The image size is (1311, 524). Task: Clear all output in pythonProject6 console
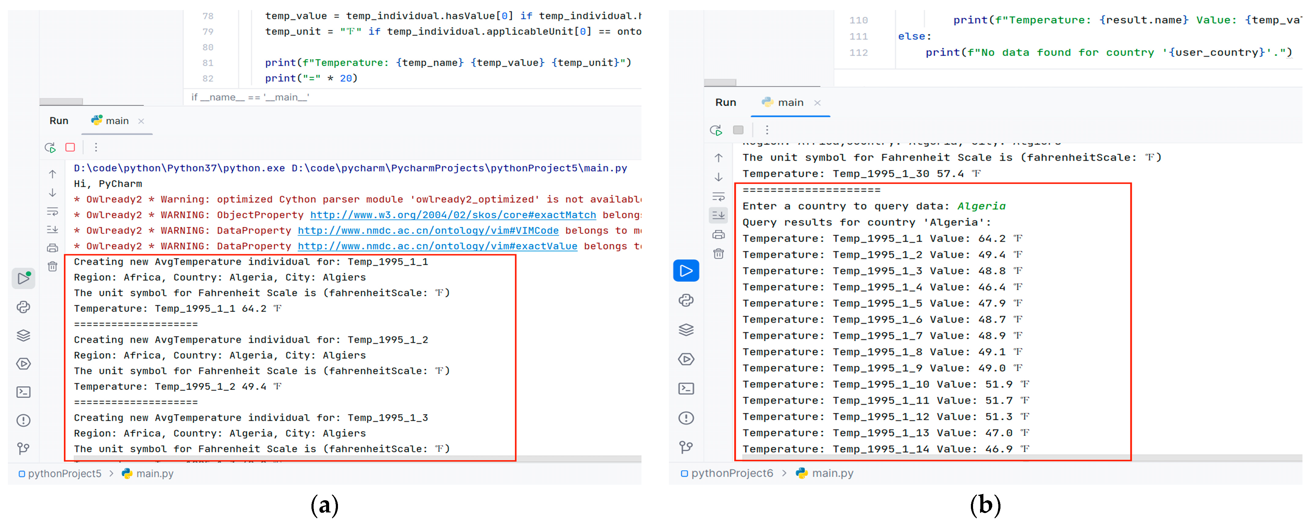[719, 254]
